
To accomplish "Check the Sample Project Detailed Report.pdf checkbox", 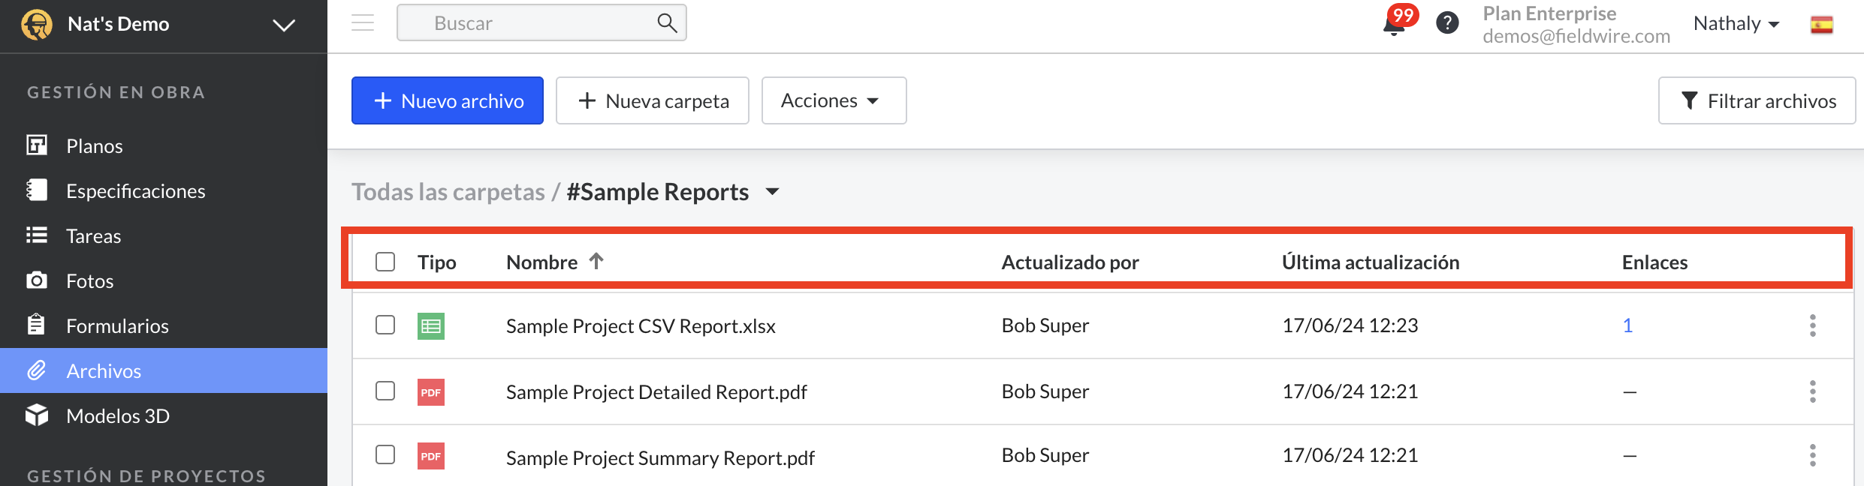I will coord(385,391).
